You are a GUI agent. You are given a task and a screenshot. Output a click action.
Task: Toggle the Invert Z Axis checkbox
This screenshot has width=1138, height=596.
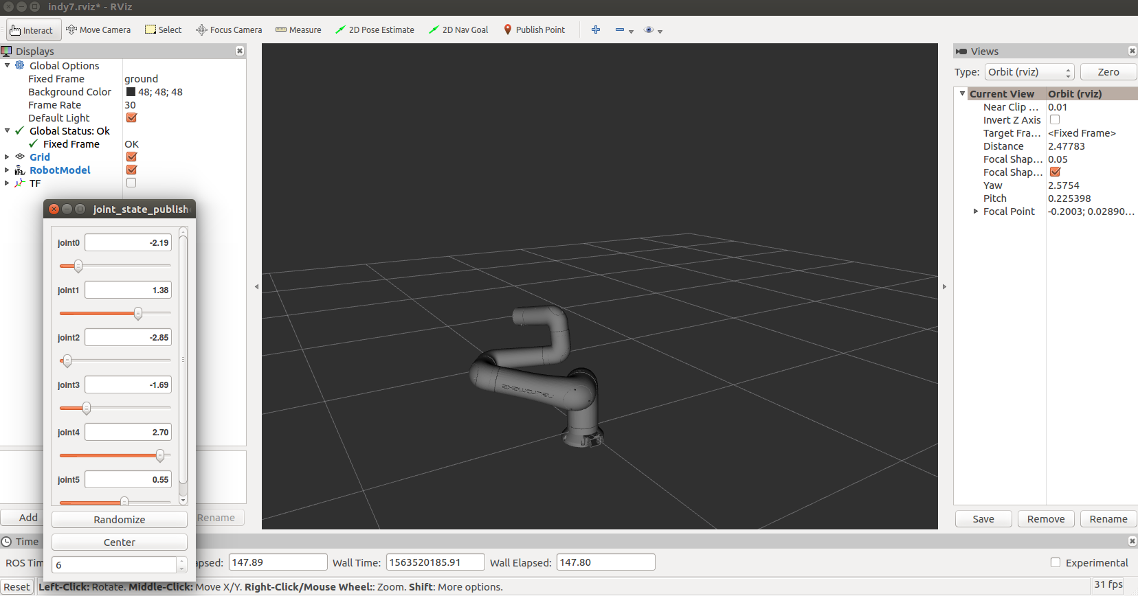click(x=1055, y=119)
